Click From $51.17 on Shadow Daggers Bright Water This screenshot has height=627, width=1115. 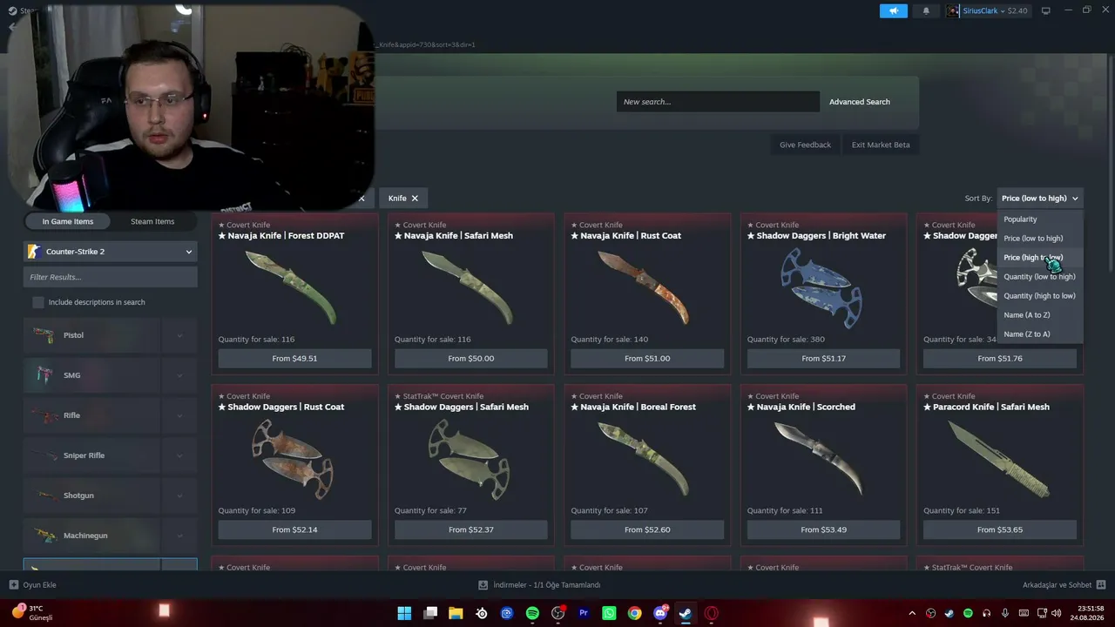pyautogui.click(x=823, y=358)
